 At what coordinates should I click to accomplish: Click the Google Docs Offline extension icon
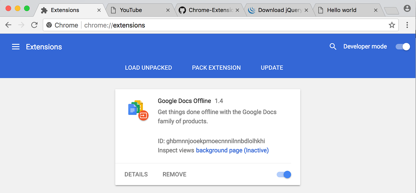click(x=138, y=111)
